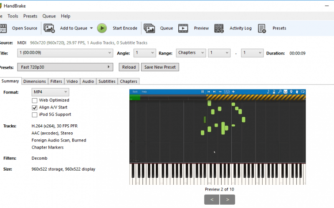Click the Chapter Markers text
The height and width of the screenshot is (208, 334).
(x=48, y=147)
